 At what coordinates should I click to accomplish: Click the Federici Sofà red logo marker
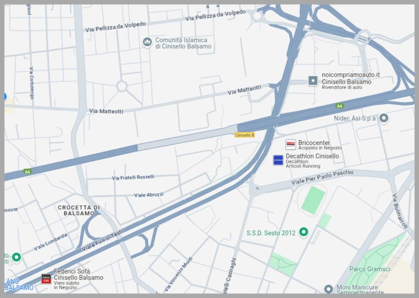(x=46, y=279)
